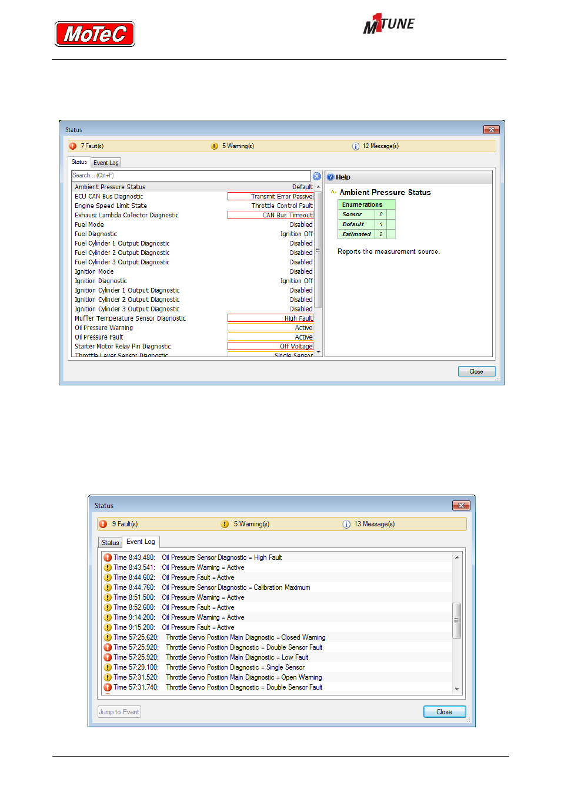561x793 pixels.
Task: Select the Ambient Pressure Status row
Action: click(x=193, y=187)
